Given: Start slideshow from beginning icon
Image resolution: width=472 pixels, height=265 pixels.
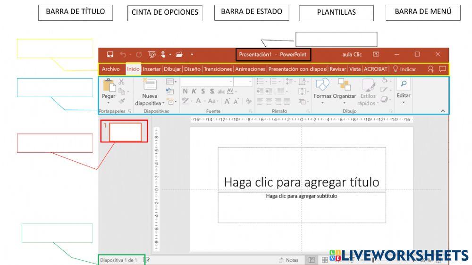Looking at the screenshot, I should click(x=152, y=54).
